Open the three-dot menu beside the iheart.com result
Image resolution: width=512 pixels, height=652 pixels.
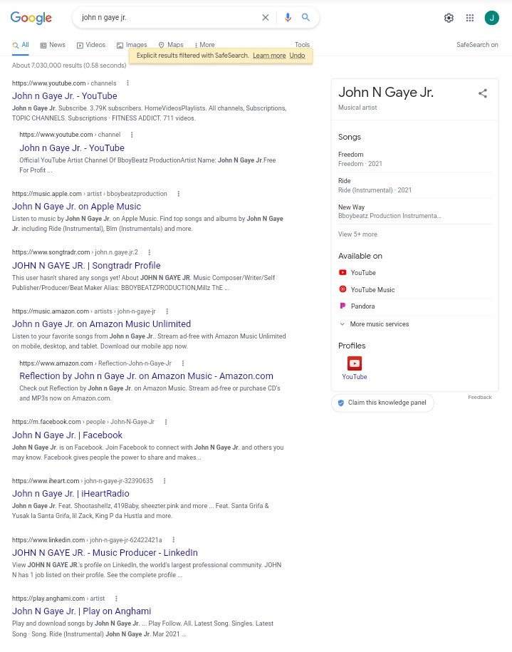point(164,481)
